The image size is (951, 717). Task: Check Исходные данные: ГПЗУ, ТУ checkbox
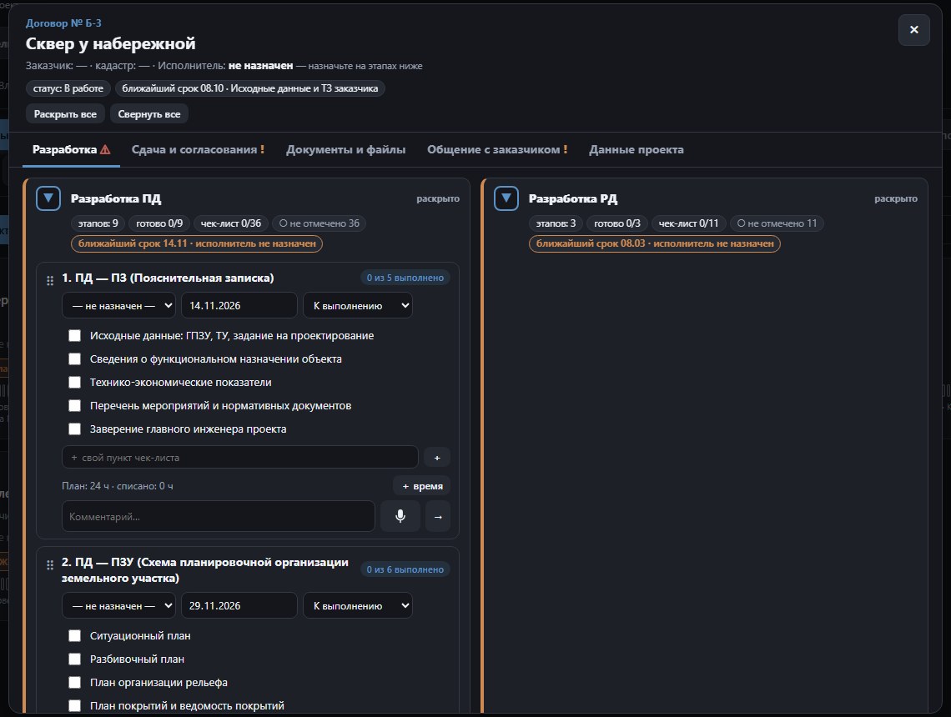[x=74, y=335]
